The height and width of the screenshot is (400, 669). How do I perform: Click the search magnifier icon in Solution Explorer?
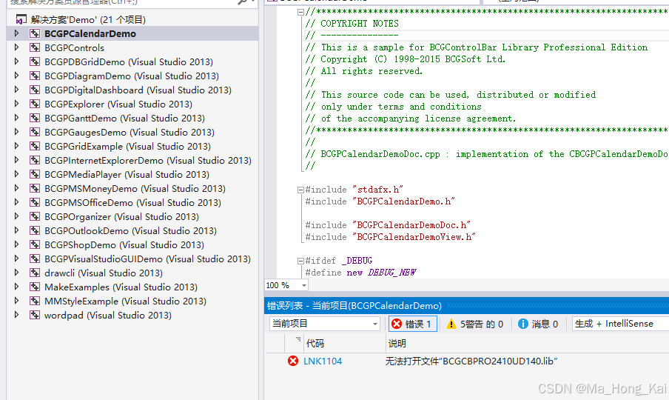tap(242, 1)
